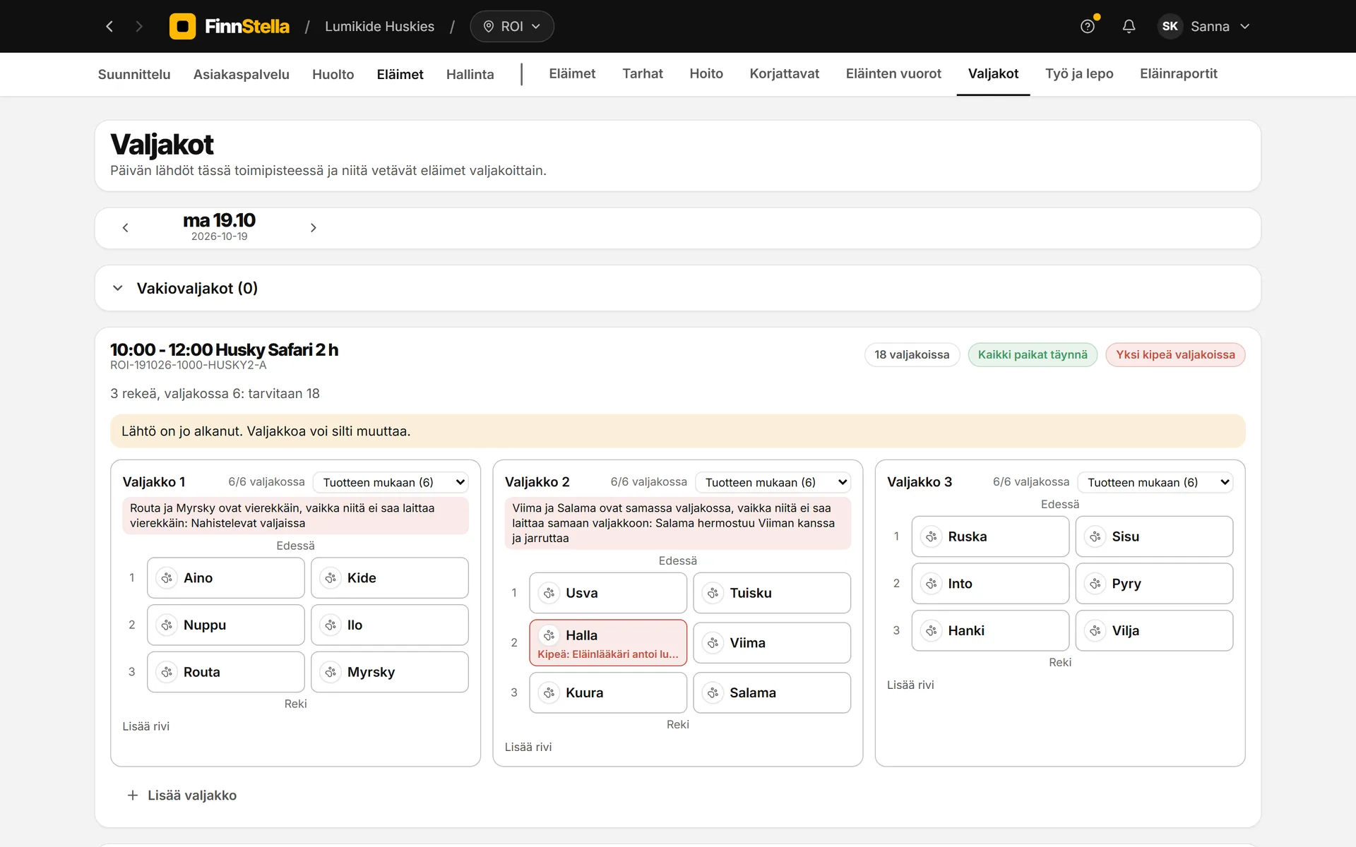Go to previous day arrow

126,228
